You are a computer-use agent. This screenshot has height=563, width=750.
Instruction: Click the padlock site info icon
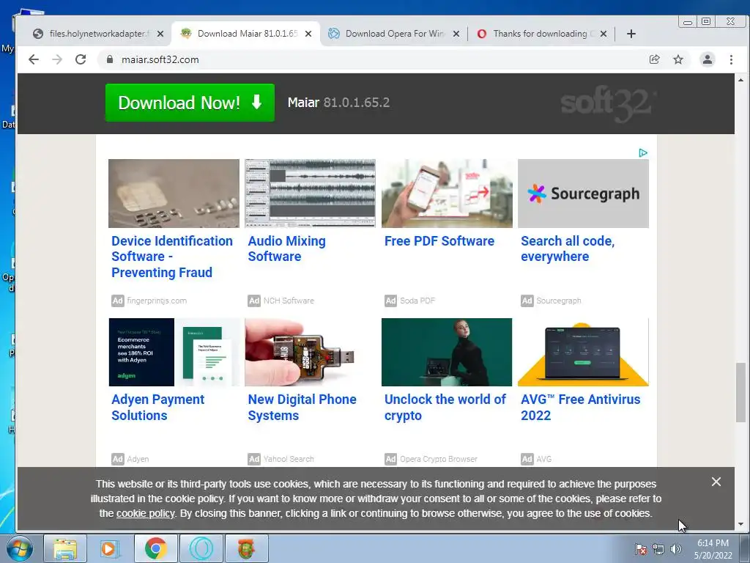(110, 59)
